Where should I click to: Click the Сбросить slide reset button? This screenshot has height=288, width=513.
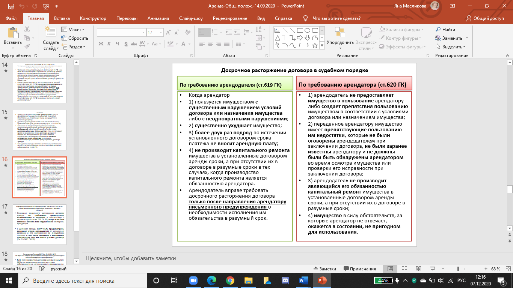click(x=74, y=38)
